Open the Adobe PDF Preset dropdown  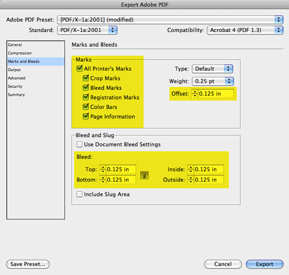coord(170,20)
